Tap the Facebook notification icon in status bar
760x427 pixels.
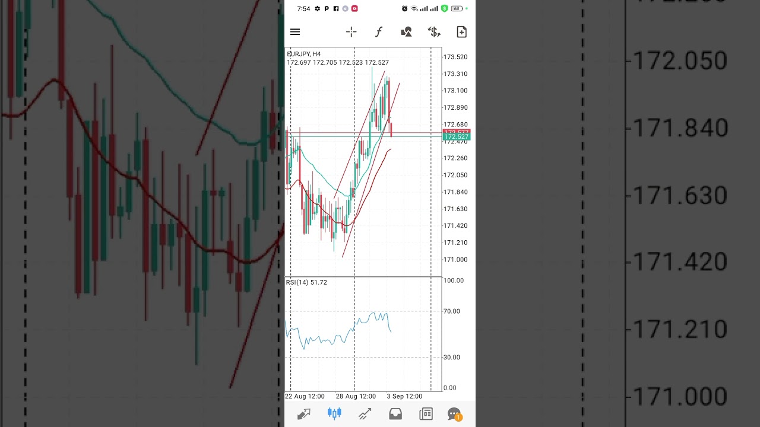tap(336, 9)
